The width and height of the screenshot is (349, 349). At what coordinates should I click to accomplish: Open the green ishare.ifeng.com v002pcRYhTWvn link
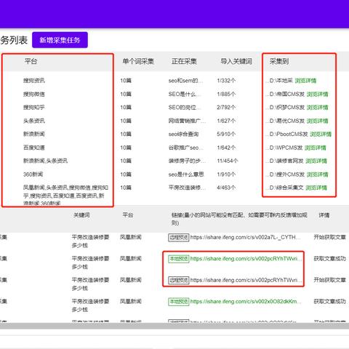tap(246, 259)
